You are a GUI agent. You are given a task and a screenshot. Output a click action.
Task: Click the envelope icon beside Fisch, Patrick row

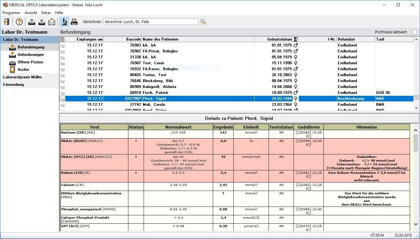point(63,93)
